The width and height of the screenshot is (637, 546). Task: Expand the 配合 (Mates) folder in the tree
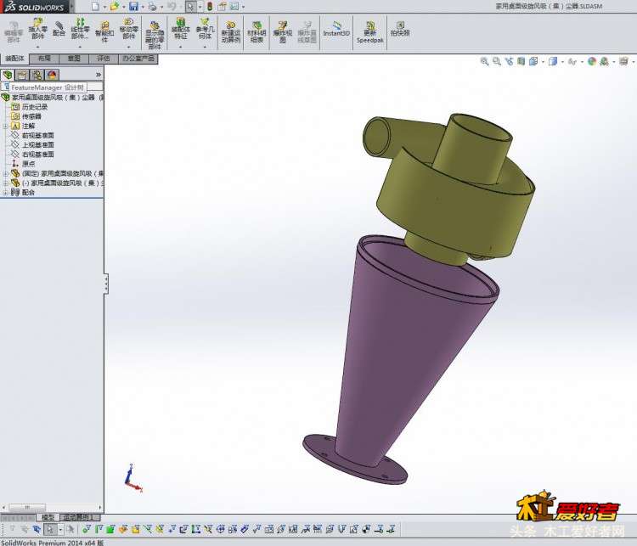coord(6,193)
